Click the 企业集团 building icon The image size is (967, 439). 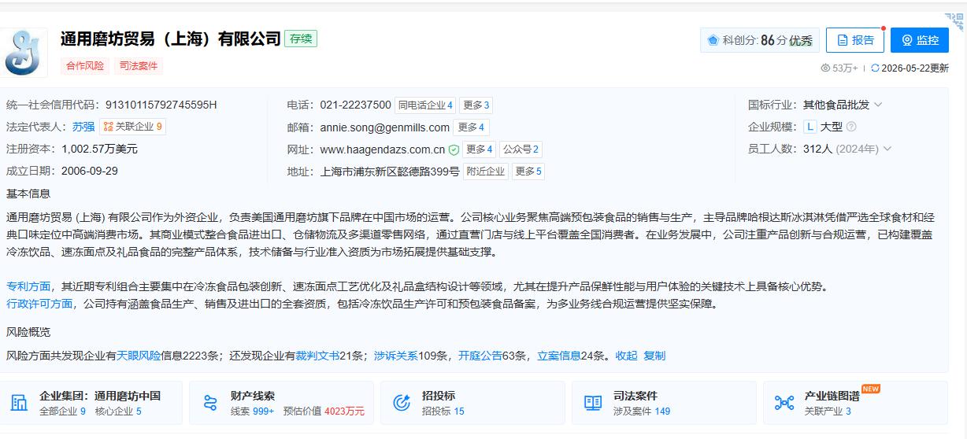tap(19, 403)
